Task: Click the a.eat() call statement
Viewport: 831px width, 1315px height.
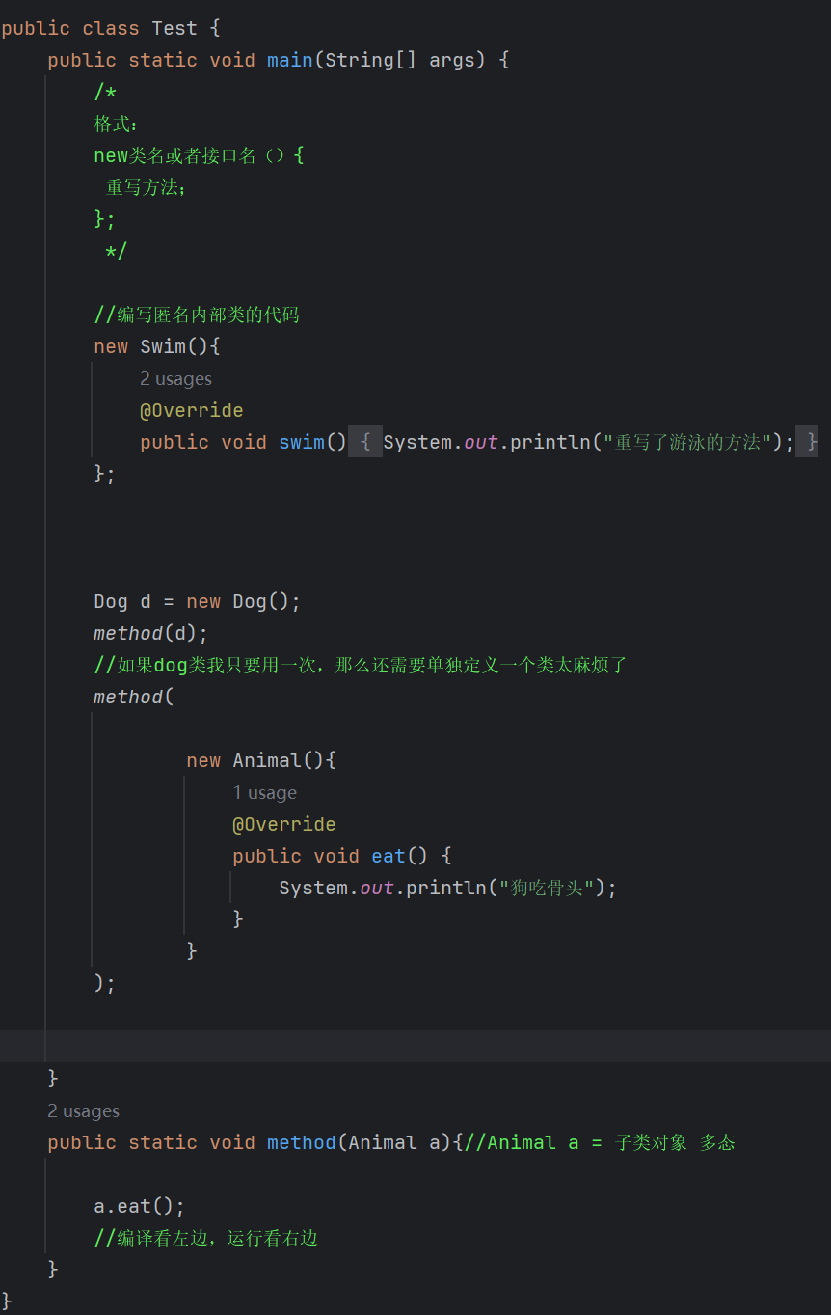Action: [139, 1206]
